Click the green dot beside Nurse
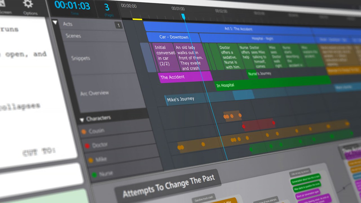Screen dimensions: 361x203 94,175
